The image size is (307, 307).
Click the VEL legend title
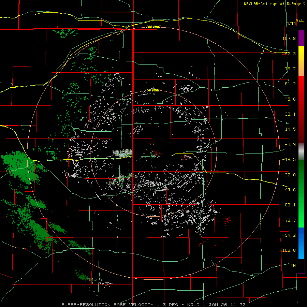point(300,20)
